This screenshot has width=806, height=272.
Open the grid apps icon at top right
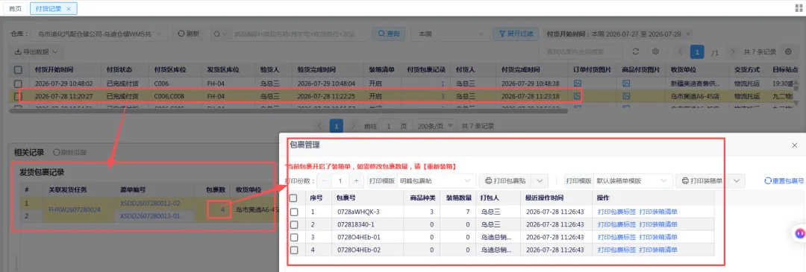coord(799,9)
